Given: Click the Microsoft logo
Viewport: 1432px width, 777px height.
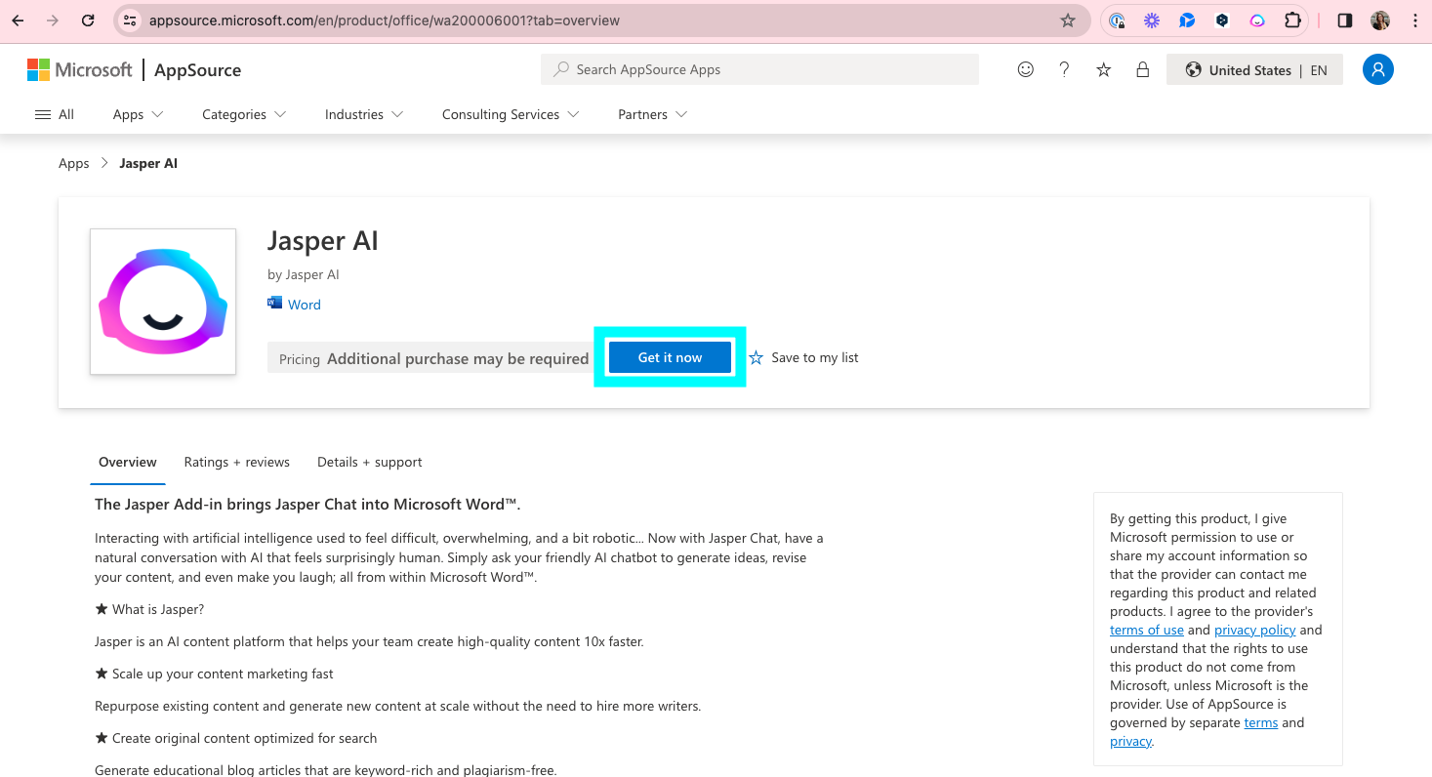Looking at the screenshot, I should 79,70.
